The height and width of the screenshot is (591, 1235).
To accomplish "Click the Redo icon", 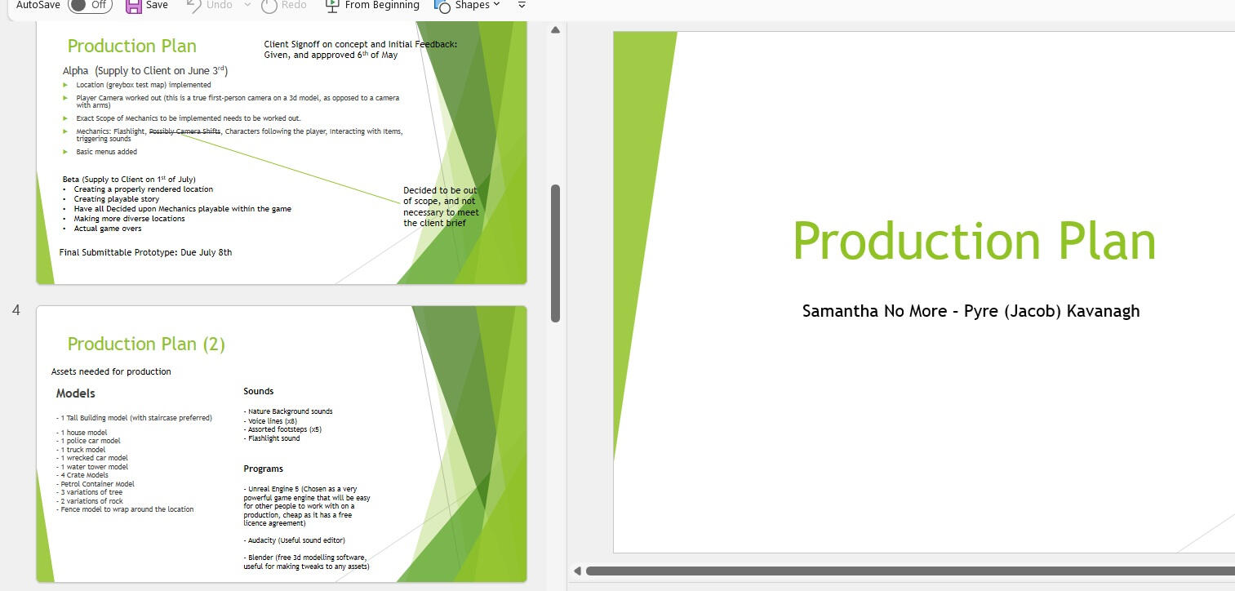I will tap(269, 6).
